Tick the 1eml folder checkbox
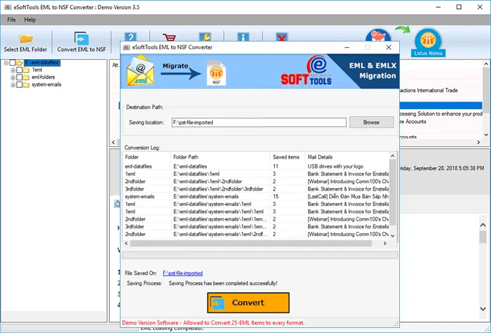The image size is (491, 333). [19, 70]
